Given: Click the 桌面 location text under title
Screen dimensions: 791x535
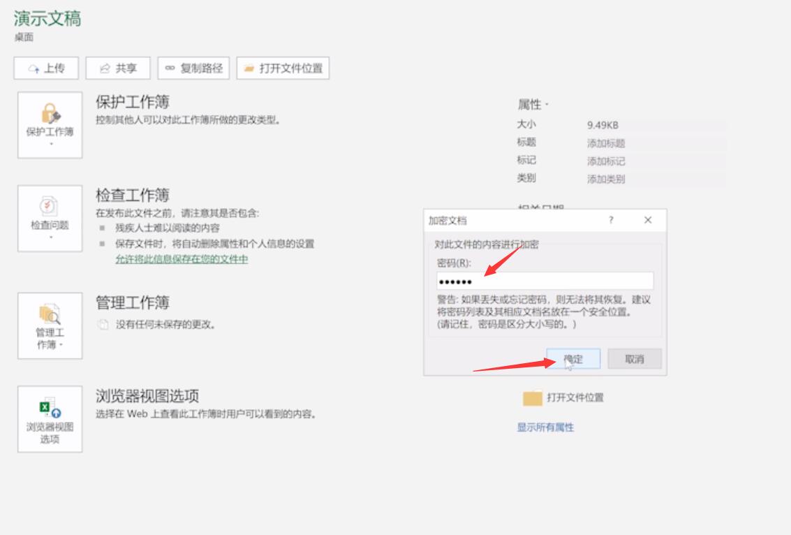Looking at the screenshot, I should [24, 37].
